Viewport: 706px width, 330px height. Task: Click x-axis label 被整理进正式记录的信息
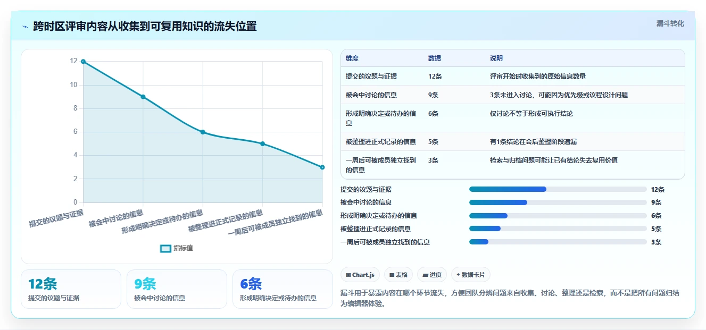226,221
